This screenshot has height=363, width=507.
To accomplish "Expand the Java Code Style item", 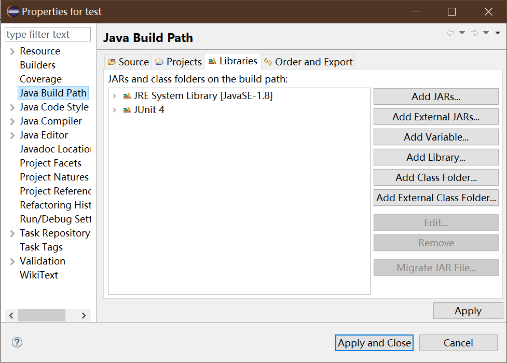I will [12, 107].
